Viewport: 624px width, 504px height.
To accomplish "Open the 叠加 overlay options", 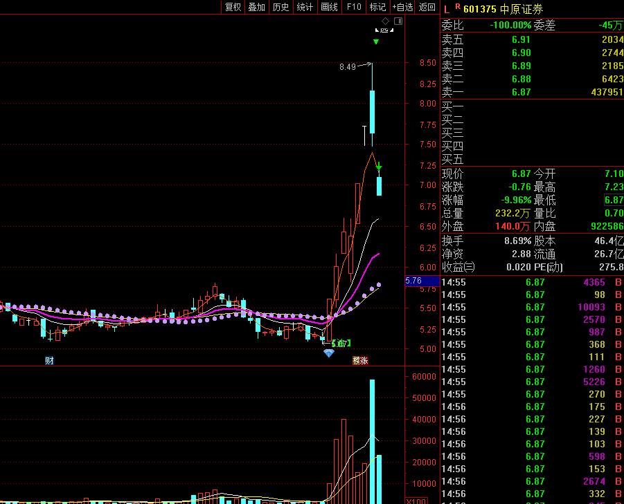I will coord(256,7).
